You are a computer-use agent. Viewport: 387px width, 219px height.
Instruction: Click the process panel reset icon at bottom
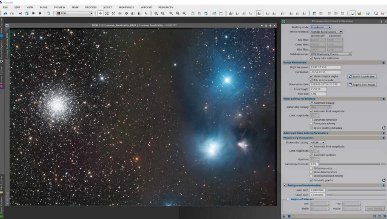tap(384, 216)
